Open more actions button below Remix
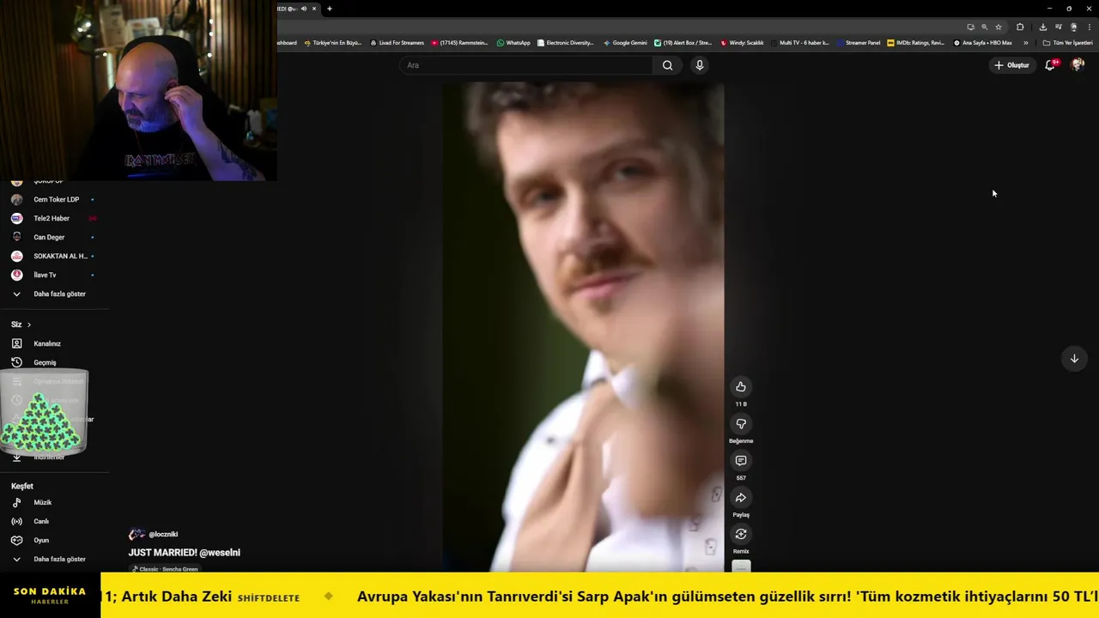The height and width of the screenshot is (618, 1099). [741, 566]
